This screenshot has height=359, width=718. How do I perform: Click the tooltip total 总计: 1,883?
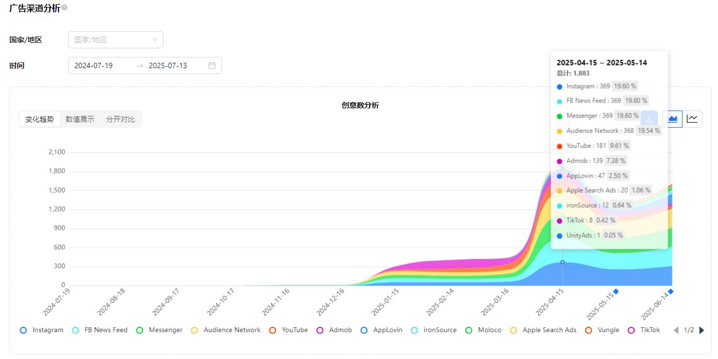pyautogui.click(x=573, y=74)
